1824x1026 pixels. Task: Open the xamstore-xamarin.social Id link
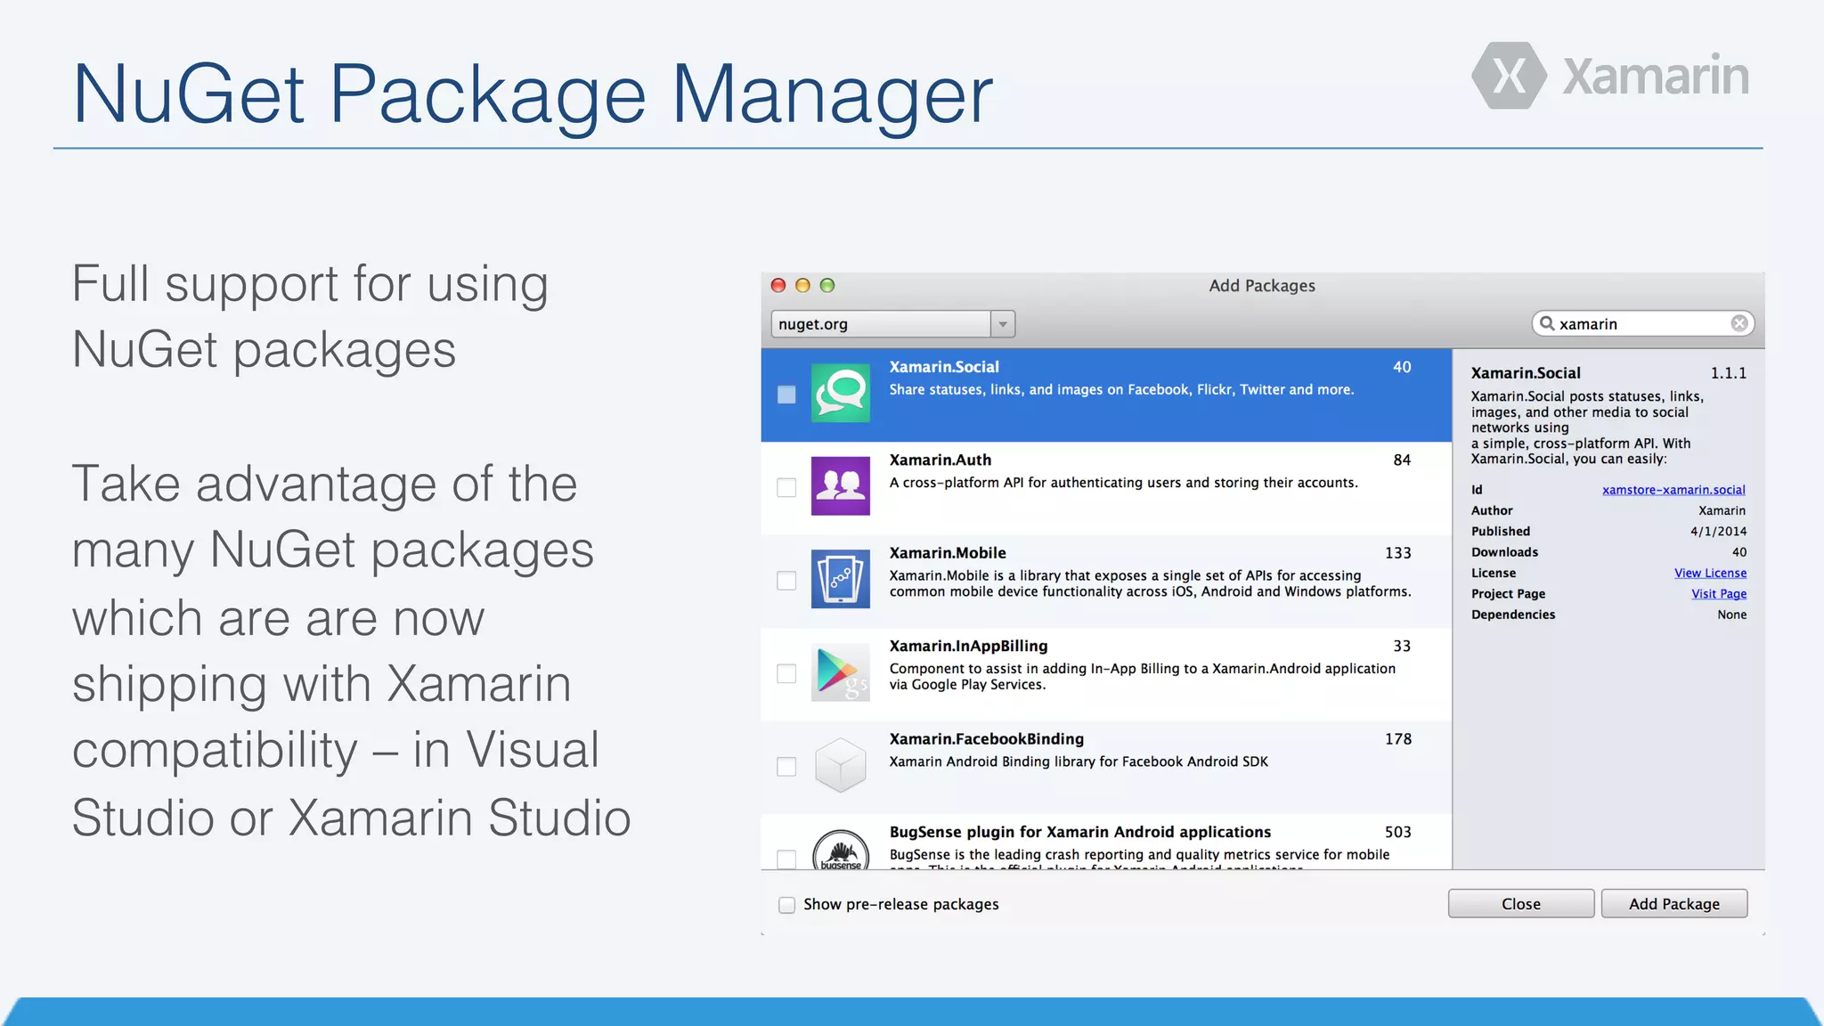(1673, 490)
